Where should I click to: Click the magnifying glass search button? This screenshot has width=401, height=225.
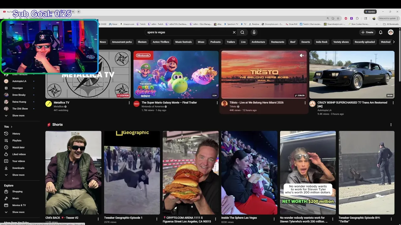pos(242,32)
